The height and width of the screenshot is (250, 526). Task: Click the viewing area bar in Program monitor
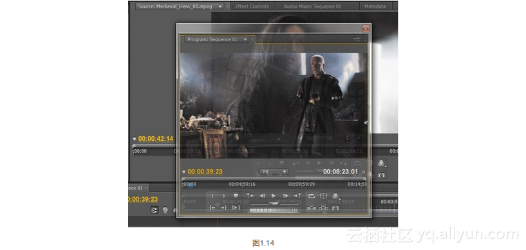[274, 179]
